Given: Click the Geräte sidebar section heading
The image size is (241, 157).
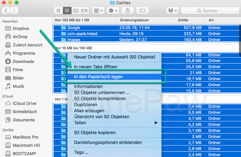Looking at the screenshot, I should [8, 130].
